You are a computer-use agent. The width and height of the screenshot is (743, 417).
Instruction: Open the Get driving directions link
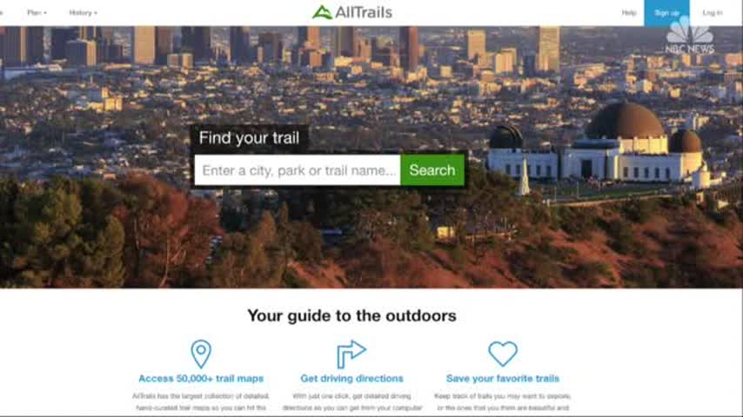[351, 379]
